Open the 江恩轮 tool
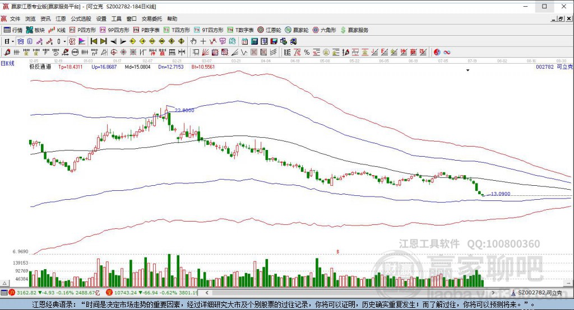This screenshot has width=574, height=310. 270,30
